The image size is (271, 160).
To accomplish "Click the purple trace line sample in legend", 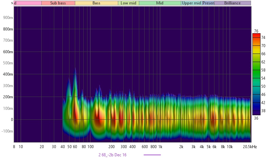I will (152, 155).
